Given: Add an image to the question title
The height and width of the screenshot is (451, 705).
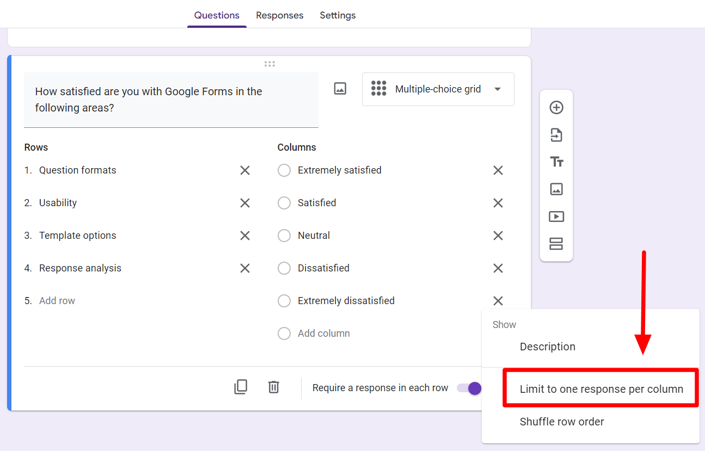Looking at the screenshot, I should coord(340,89).
